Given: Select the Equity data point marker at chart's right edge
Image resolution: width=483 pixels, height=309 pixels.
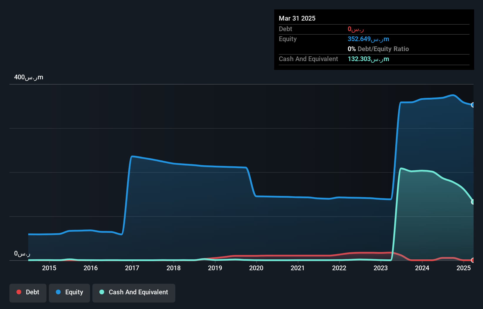Looking at the screenshot, I should coord(473,105).
